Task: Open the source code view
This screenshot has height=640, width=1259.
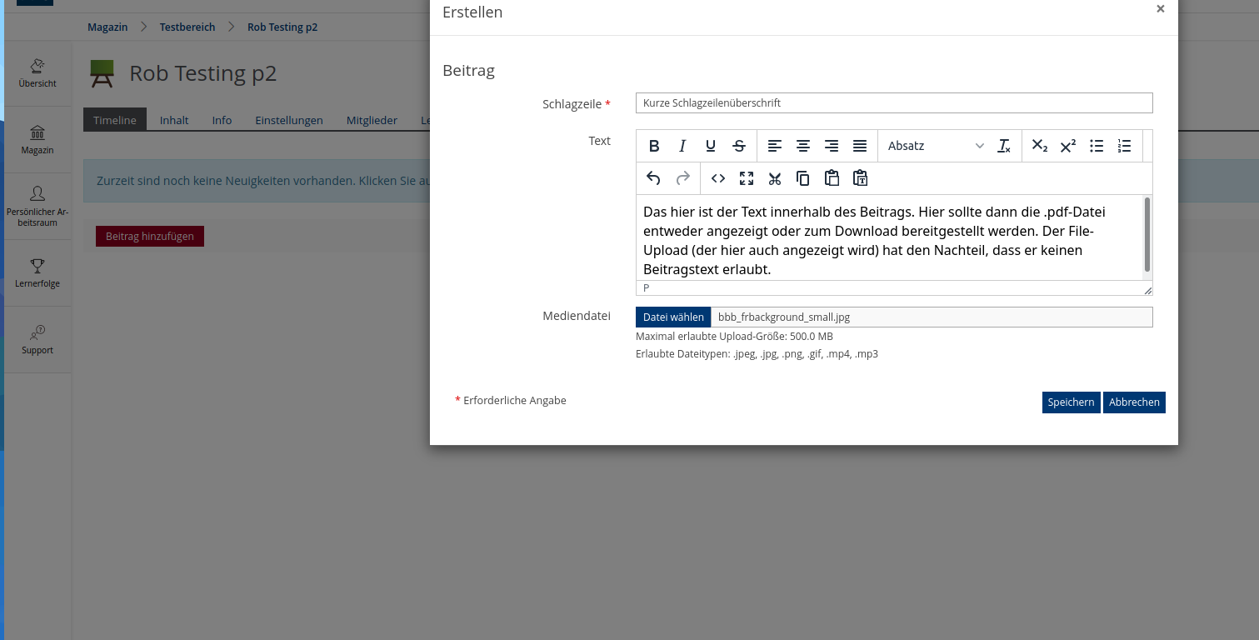Action: point(718,178)
